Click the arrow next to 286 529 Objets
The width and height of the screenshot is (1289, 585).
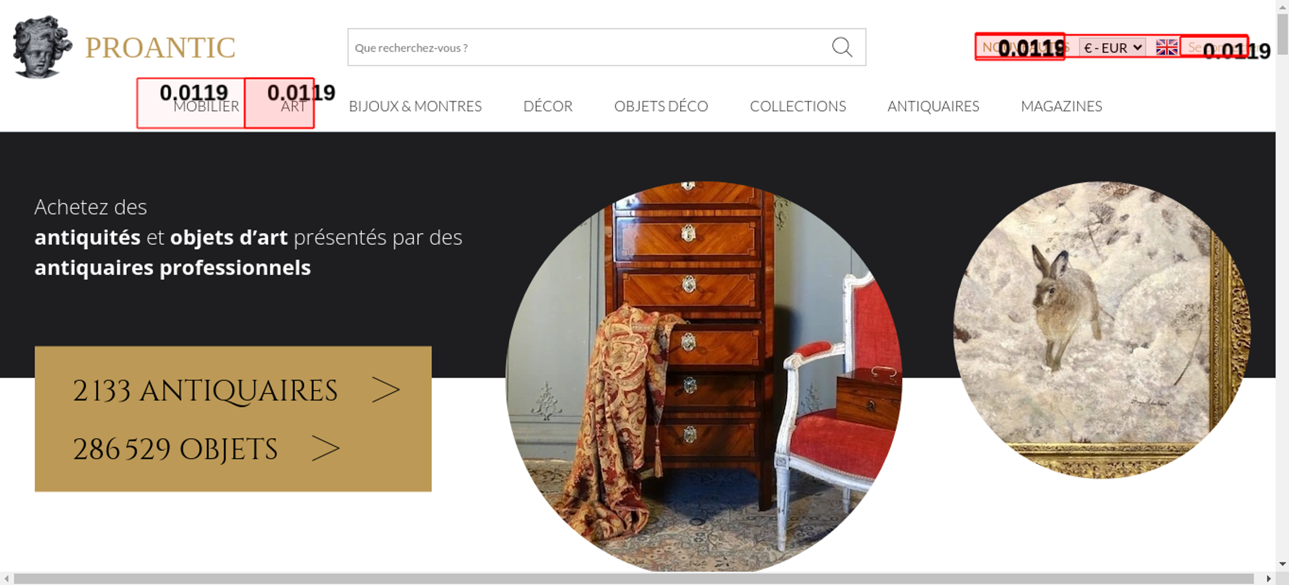coord(325,448)
